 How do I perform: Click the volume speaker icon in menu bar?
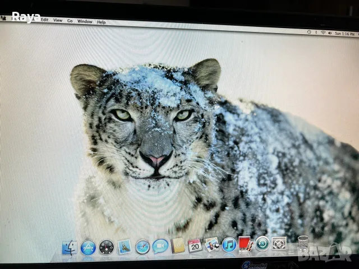pyautogui.click(x=330, y=33)
